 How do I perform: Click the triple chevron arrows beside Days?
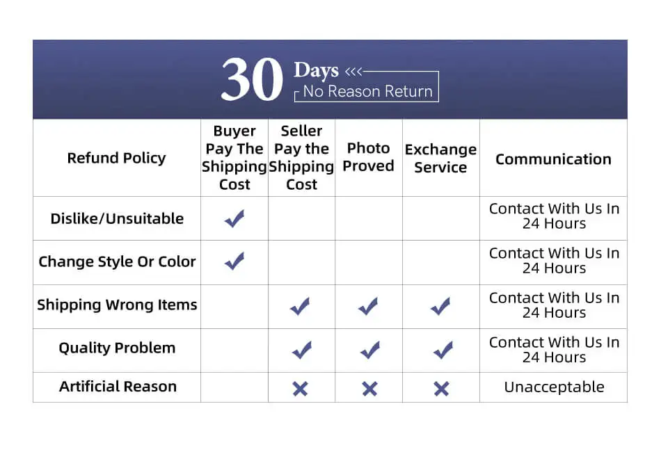pyautogui.click(x=353, y=72)
